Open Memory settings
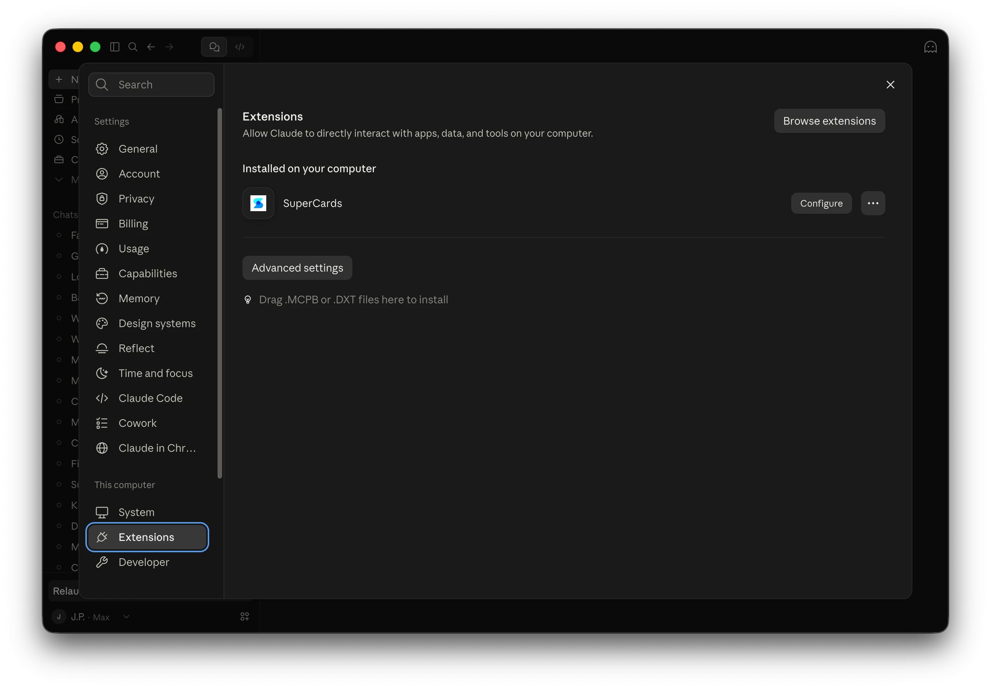This screenshot has height=689, width=991. (x=147, y=298)
